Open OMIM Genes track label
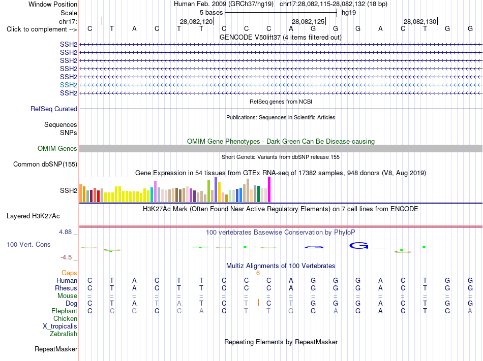 pyautogui.click(x=57, y=149)
